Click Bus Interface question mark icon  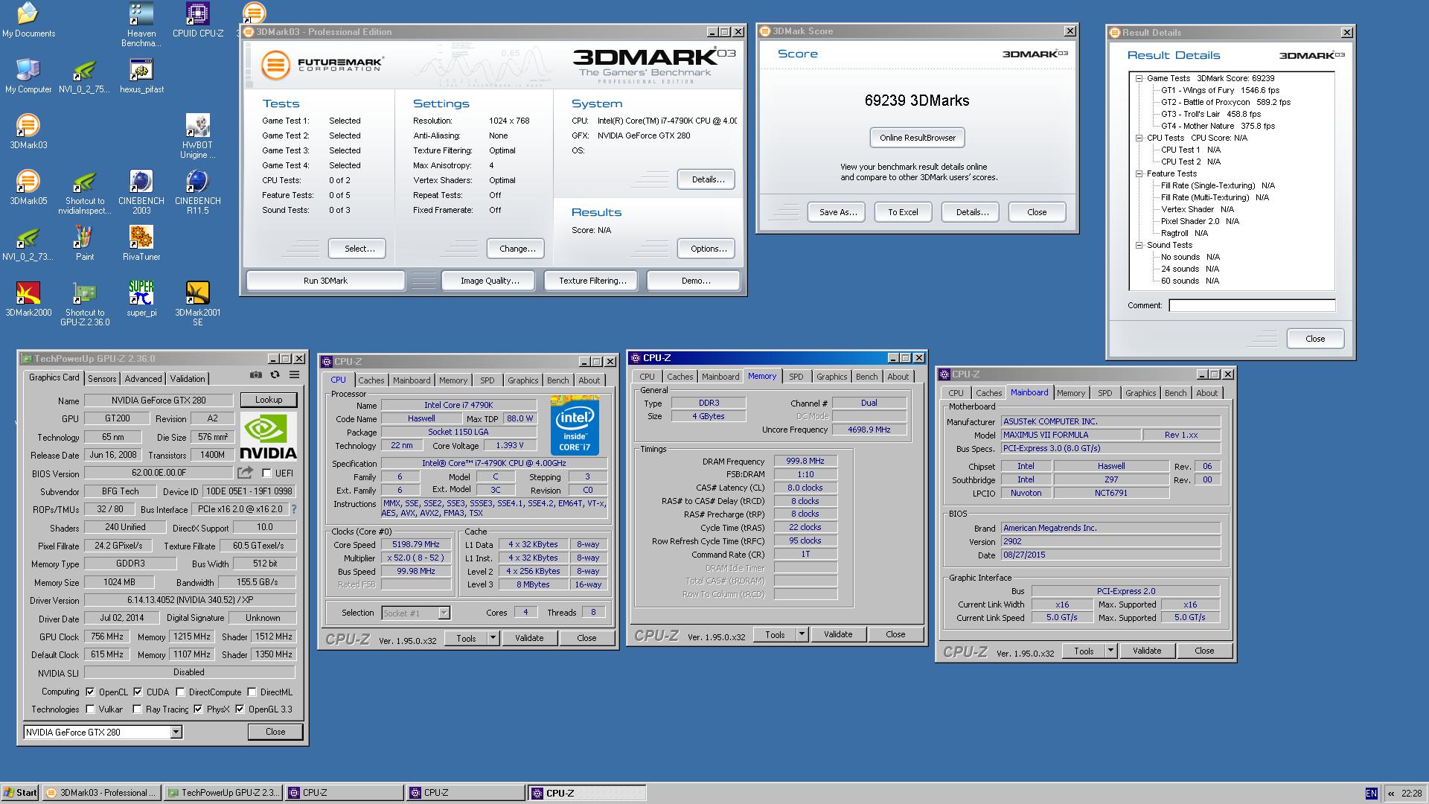[x=294, y=509]
